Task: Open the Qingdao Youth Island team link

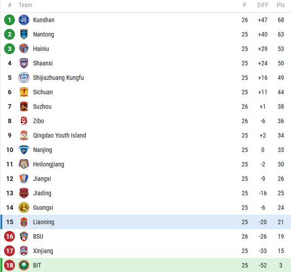Action: [x=59, y=135]
